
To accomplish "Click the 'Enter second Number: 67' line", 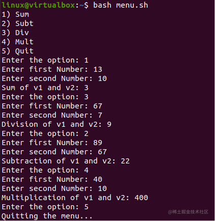I will pos(54,152).
